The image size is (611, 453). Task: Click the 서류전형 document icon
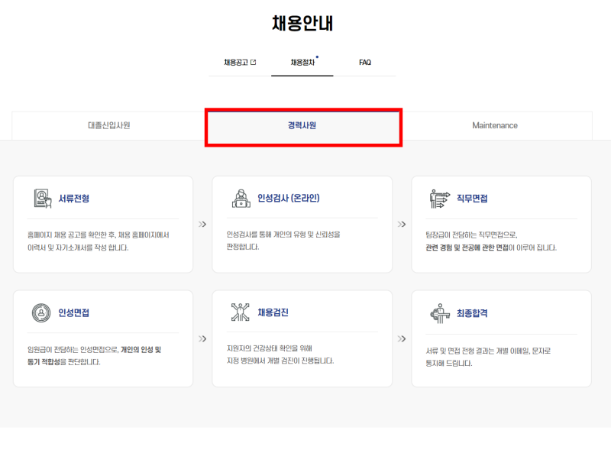(x=40, y=199)
